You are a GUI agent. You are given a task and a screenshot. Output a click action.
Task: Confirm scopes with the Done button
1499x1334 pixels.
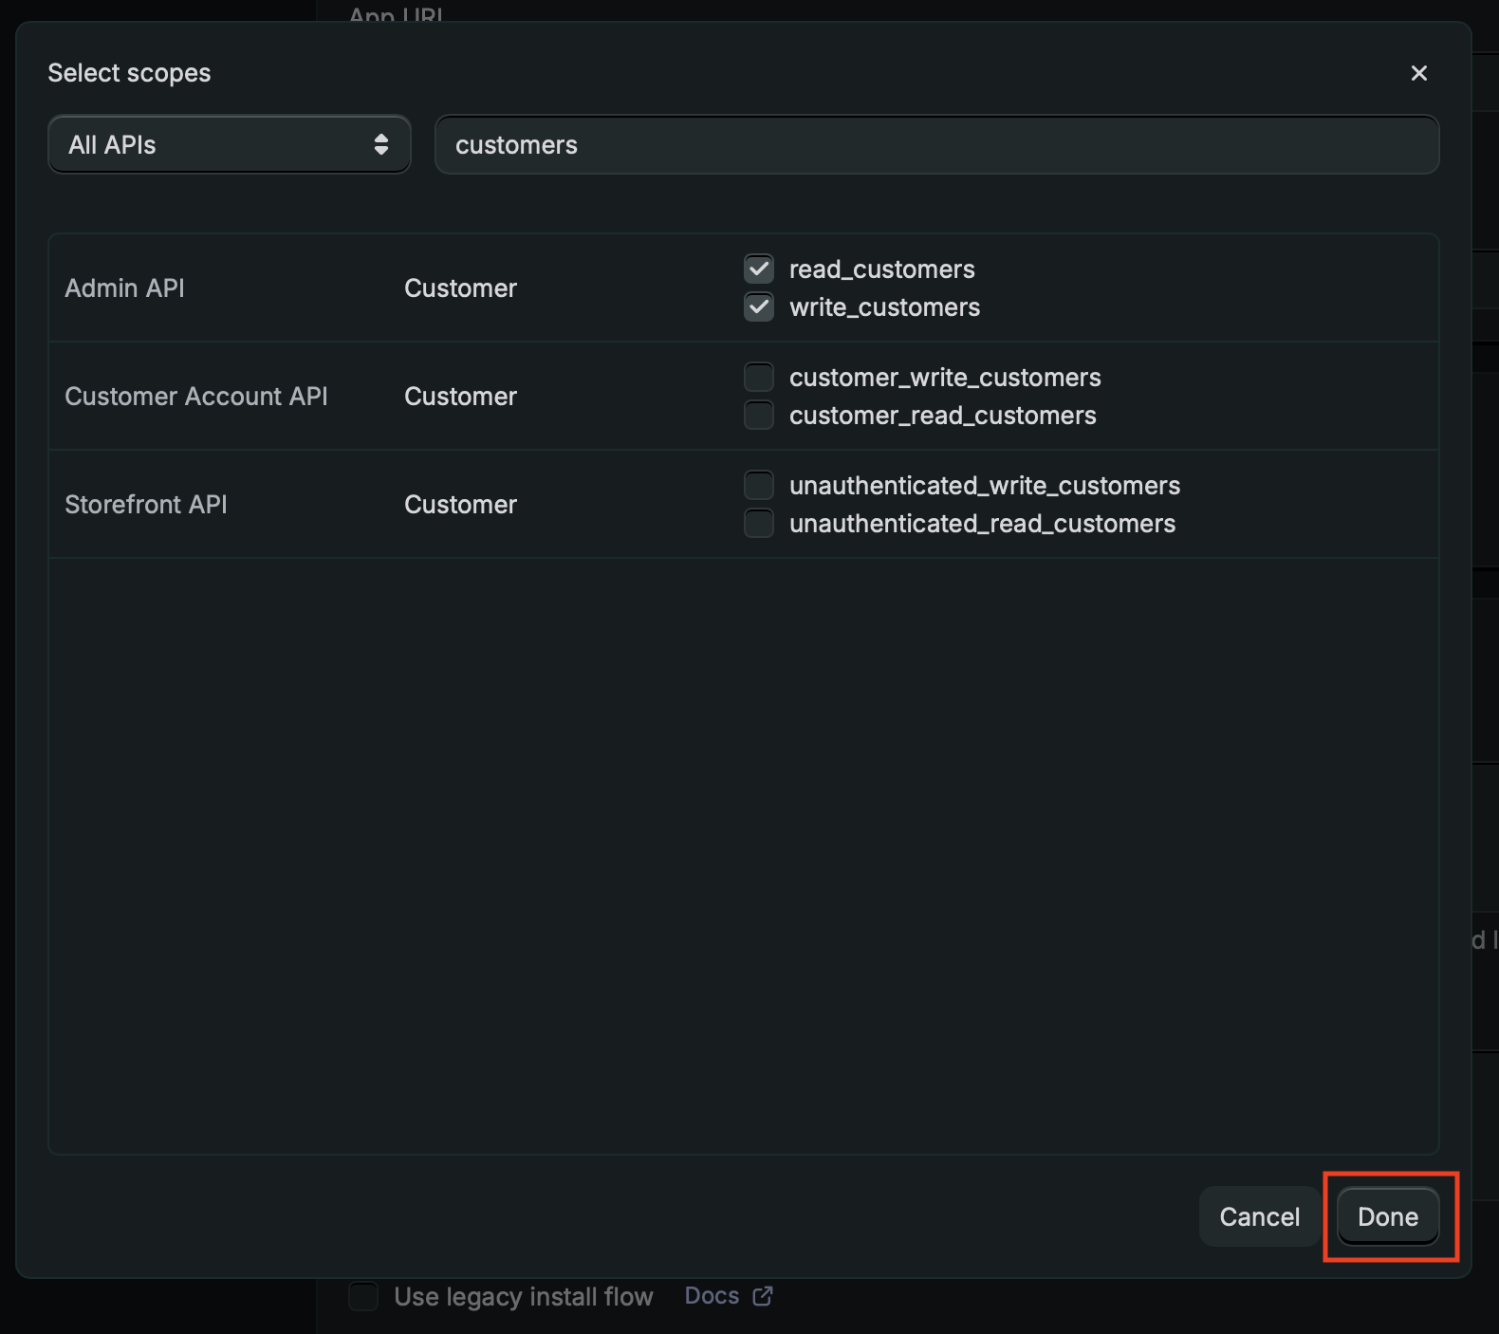1387,1216
